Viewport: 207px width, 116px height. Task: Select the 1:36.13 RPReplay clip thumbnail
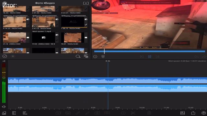72,22
